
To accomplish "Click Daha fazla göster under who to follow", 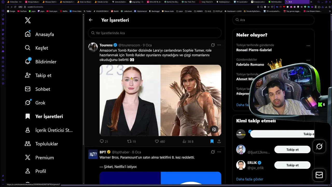I will [250, 179].
